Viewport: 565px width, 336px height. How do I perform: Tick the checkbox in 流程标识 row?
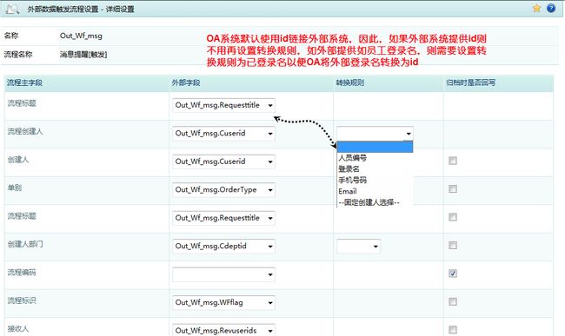(453, 301)
